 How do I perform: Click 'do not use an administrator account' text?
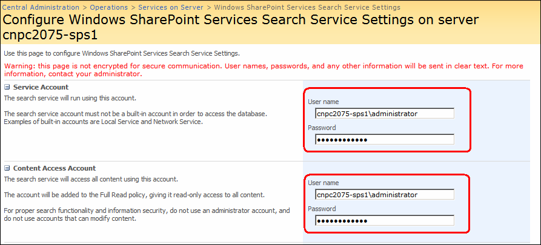coord(147,214)
